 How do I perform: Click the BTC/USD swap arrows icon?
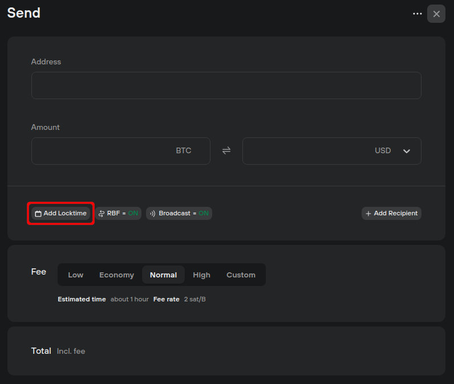pos(226,150)
